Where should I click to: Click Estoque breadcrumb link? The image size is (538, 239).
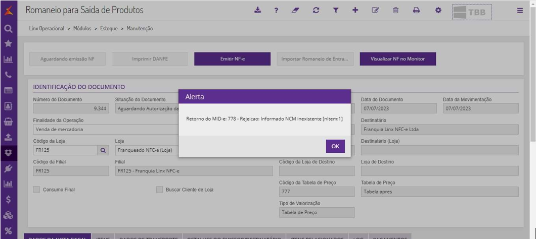pos(109,29)
